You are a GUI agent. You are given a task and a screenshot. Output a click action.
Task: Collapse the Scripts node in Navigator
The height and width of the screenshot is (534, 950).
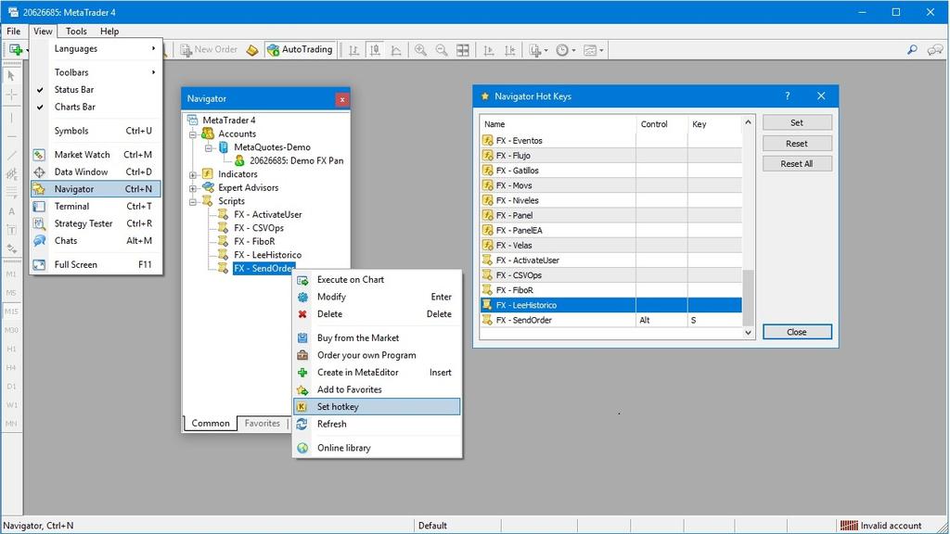193,201
